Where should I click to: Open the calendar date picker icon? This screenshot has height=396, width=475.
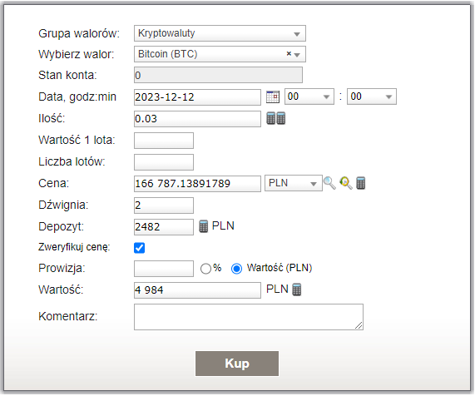tap(273, 97)
